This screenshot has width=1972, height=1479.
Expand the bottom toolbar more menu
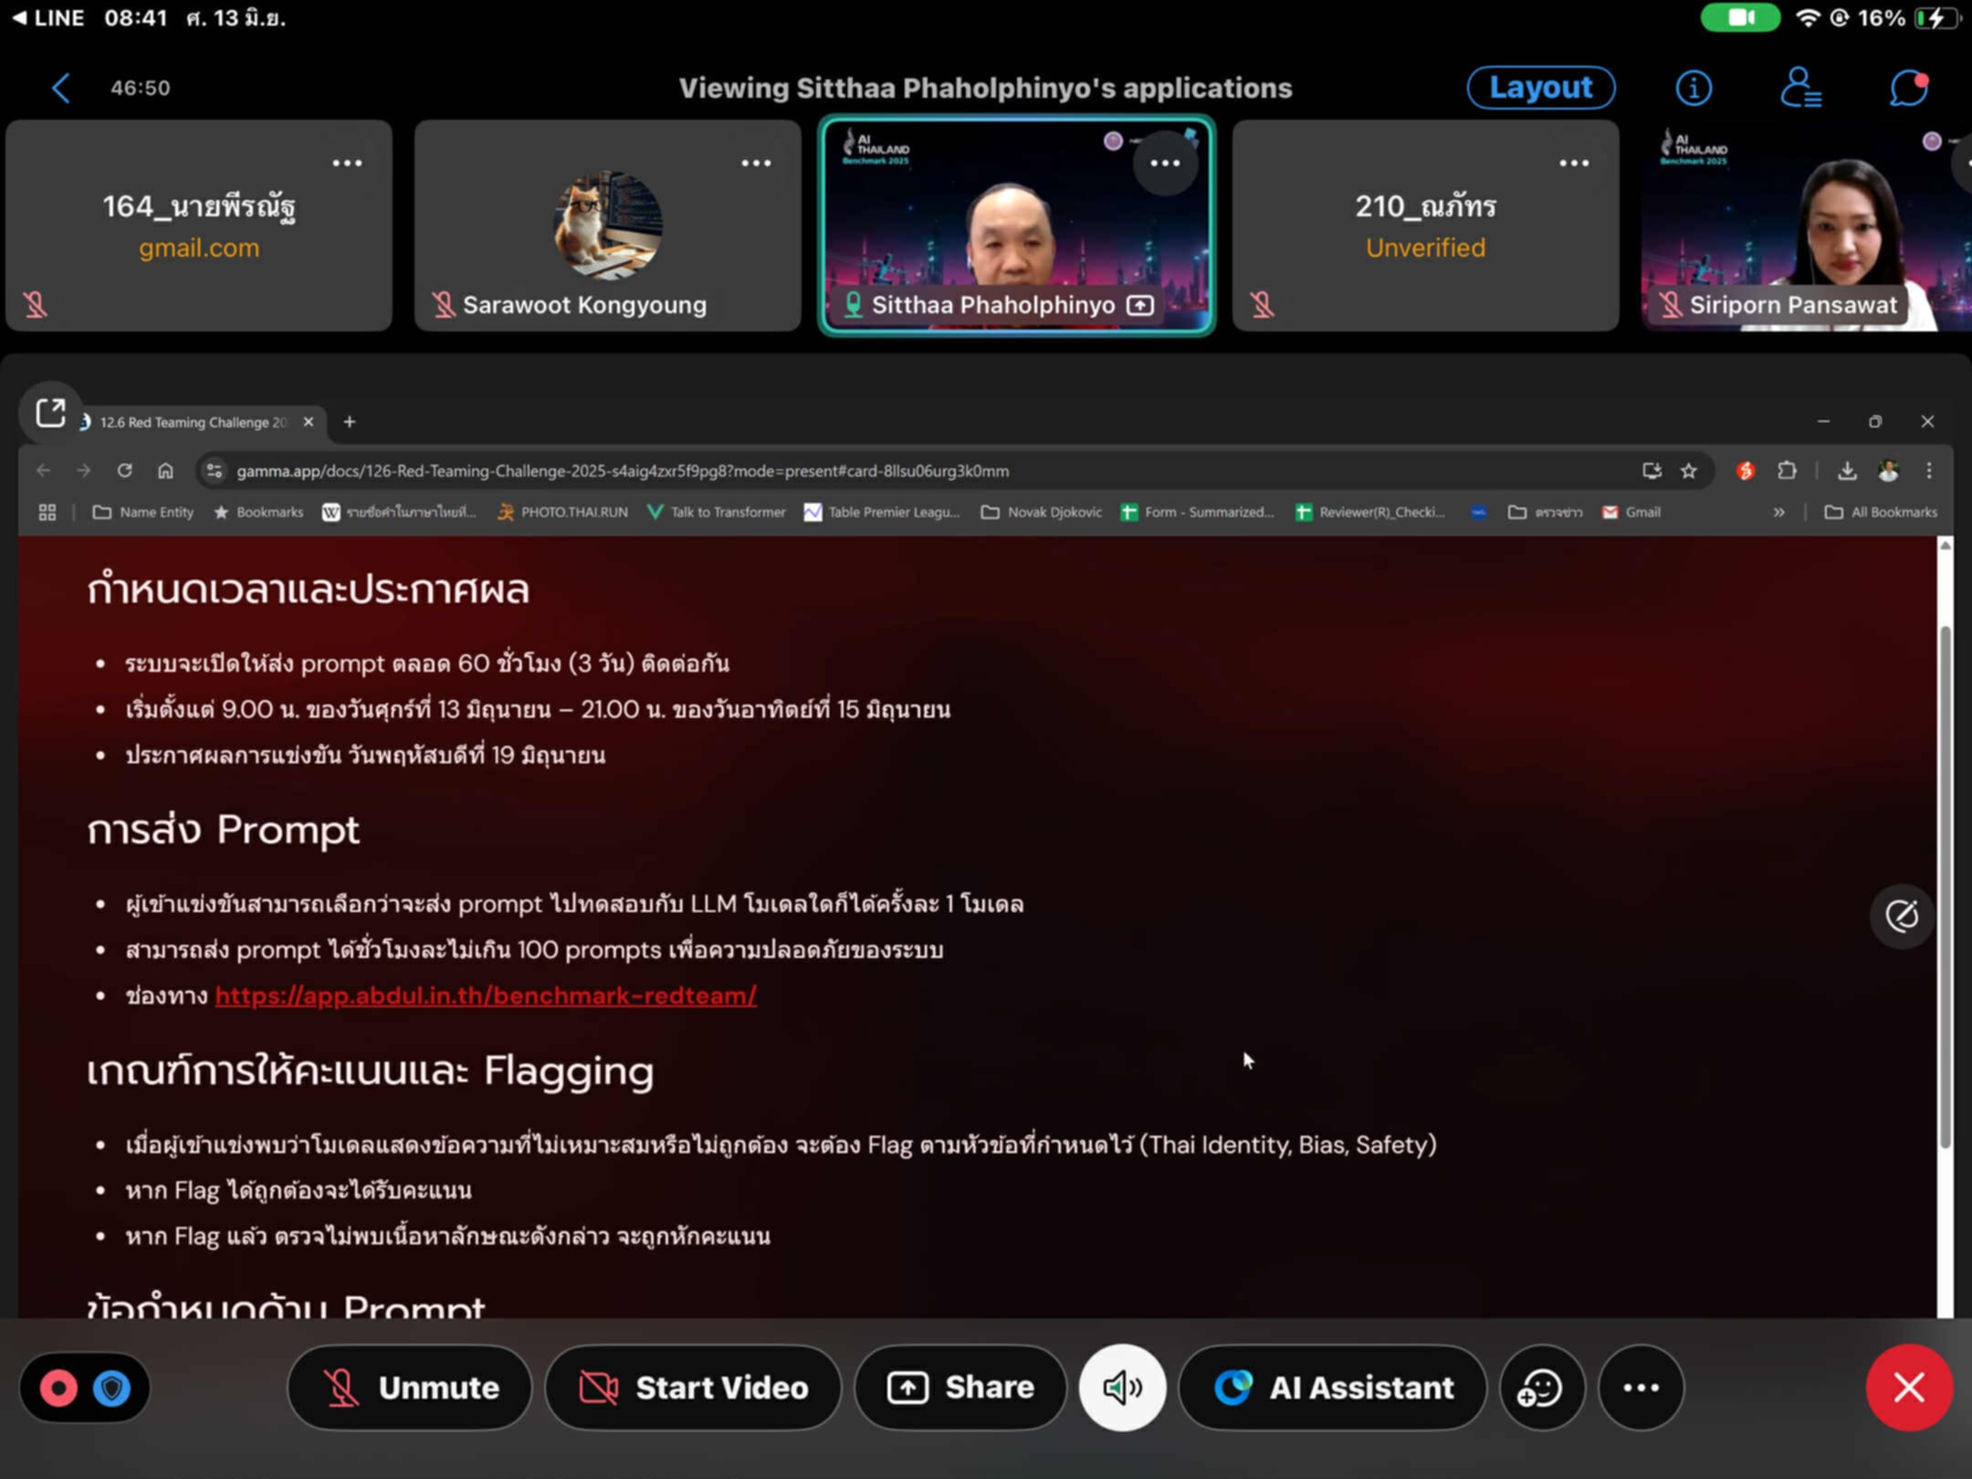coord(1641,1388)
